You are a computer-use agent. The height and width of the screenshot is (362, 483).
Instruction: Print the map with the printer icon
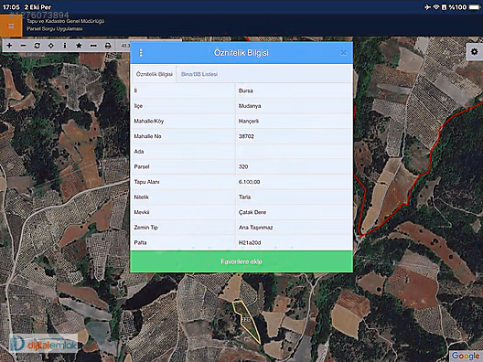(x=108, y=46)
